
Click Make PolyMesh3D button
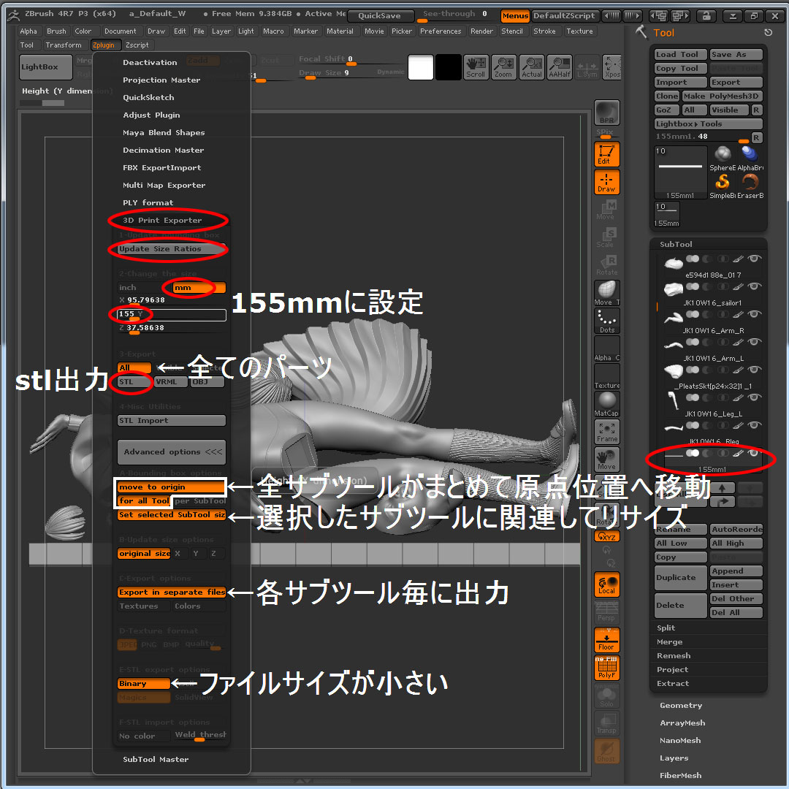coord(722,96)
